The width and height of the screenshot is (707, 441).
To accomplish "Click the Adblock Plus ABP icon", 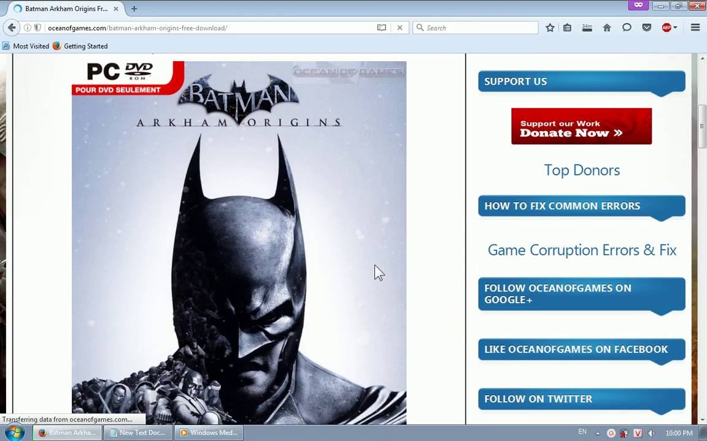I will coord(666,28).
